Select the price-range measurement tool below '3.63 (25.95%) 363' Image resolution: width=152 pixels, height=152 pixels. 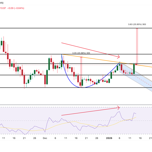click(x=137, y=47)
